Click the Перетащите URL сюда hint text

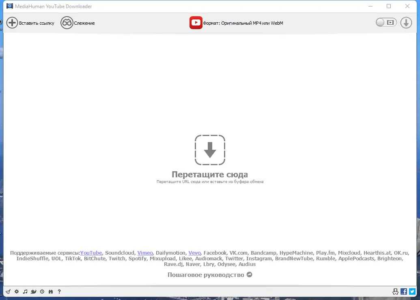(x=210, y=182)
